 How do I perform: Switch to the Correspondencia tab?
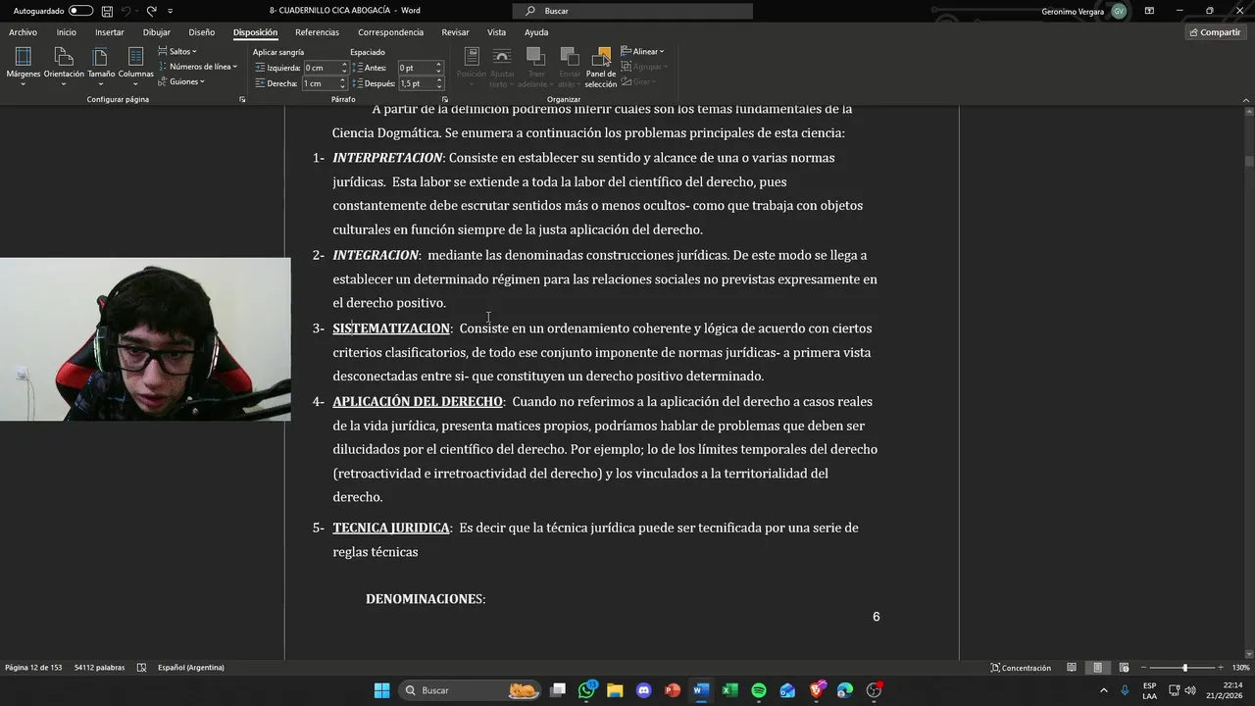390,32
